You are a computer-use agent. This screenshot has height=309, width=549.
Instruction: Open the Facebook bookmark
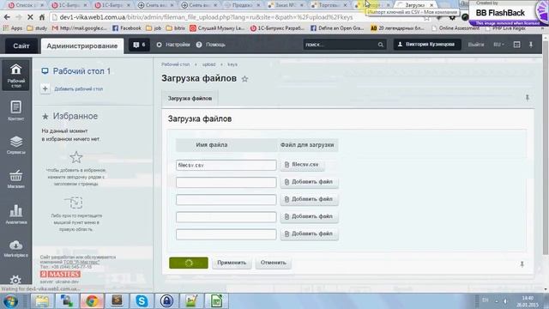(127, 28)
